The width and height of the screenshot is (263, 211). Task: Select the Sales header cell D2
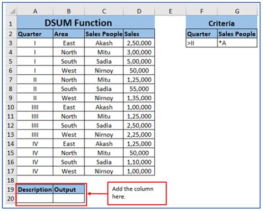click(x=139, y=34)
